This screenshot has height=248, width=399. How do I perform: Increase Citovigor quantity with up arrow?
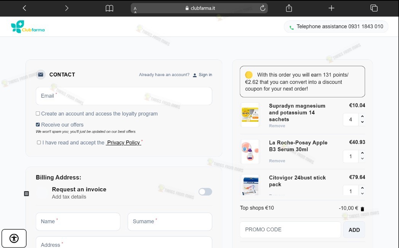click(x=362, y=188)
